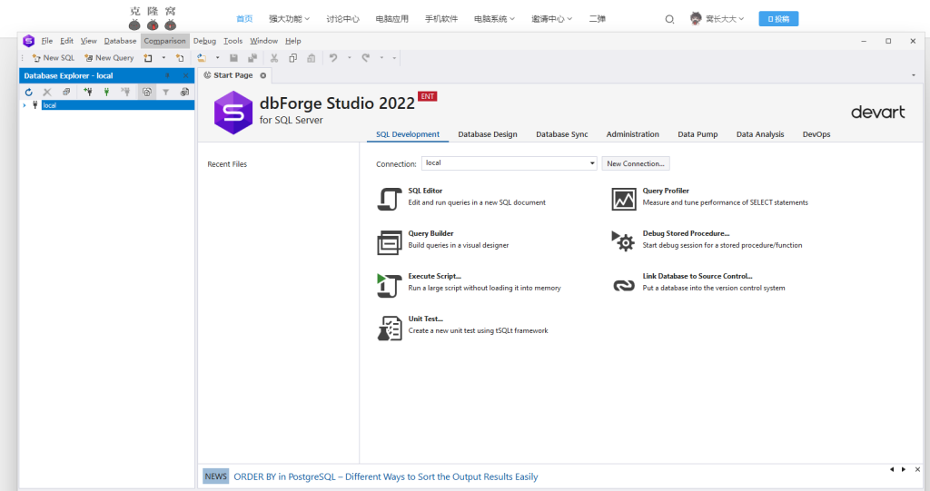Show the next news item arrow
This screenshot has height=491, width=930.
click(904, 469)
